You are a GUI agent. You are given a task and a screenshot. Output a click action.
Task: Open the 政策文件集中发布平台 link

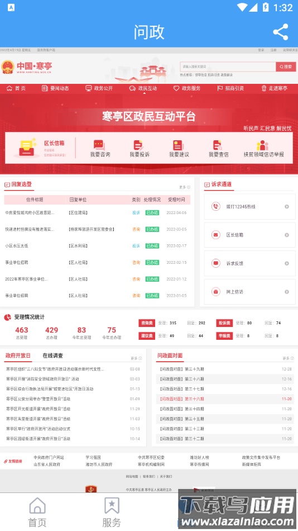coord(261,458)
